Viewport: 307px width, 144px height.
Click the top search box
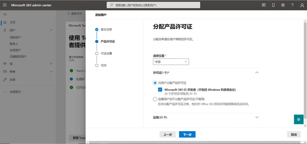click(x=153, y=5)
